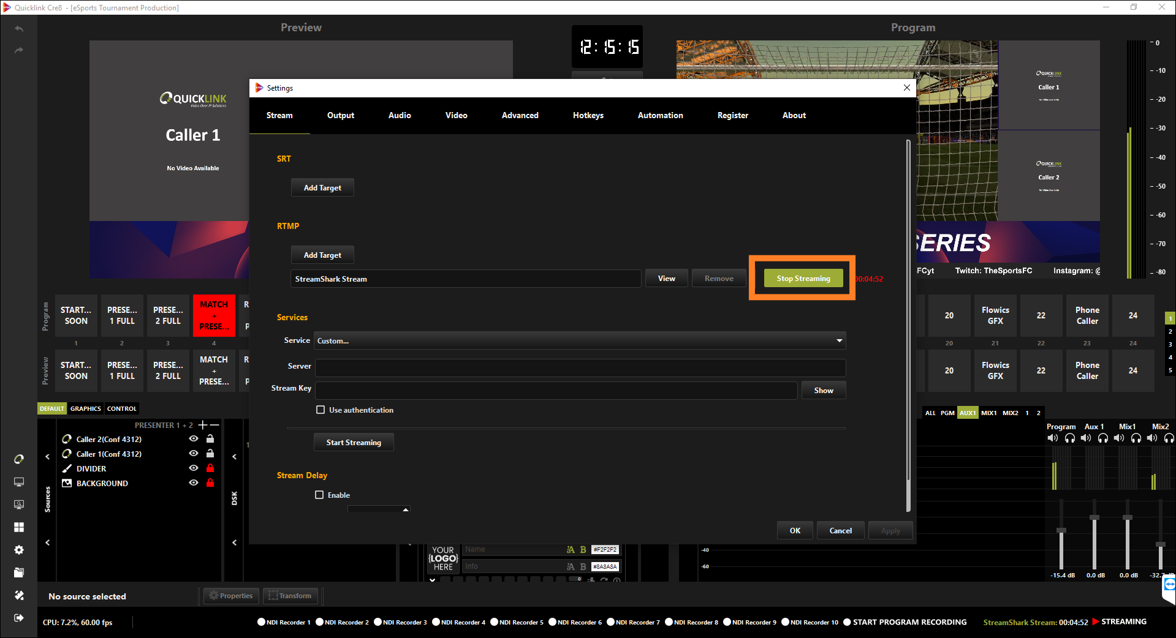This screenshot has width=1176, height=638.
Task: Mute the Program audio speaker icon
Action: [1053, 438]
